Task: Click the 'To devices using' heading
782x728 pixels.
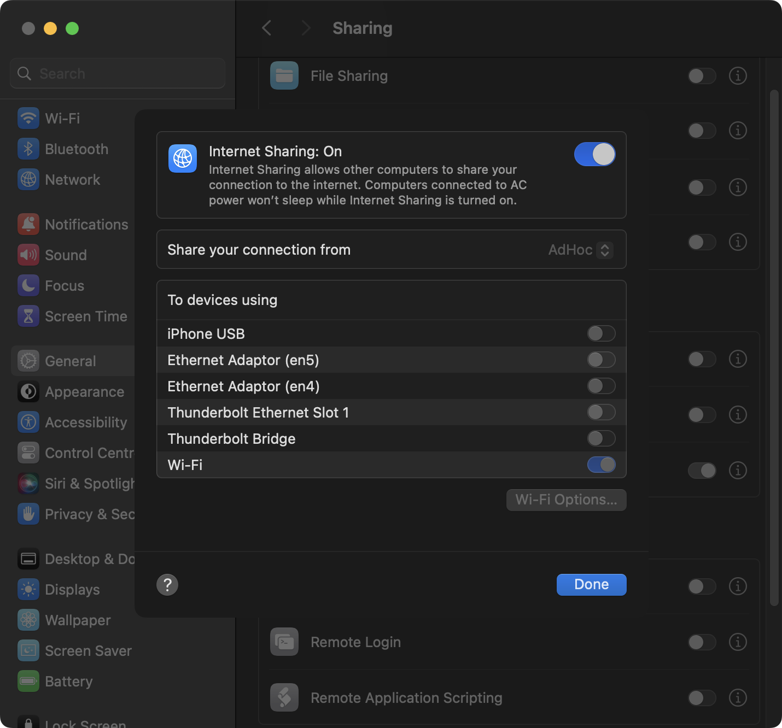Action: [x=223, y=300]
